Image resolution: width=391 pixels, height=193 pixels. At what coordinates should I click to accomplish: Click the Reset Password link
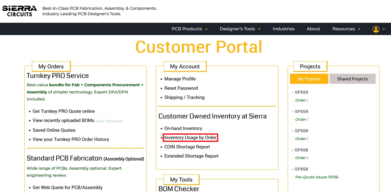click(181, 88)
